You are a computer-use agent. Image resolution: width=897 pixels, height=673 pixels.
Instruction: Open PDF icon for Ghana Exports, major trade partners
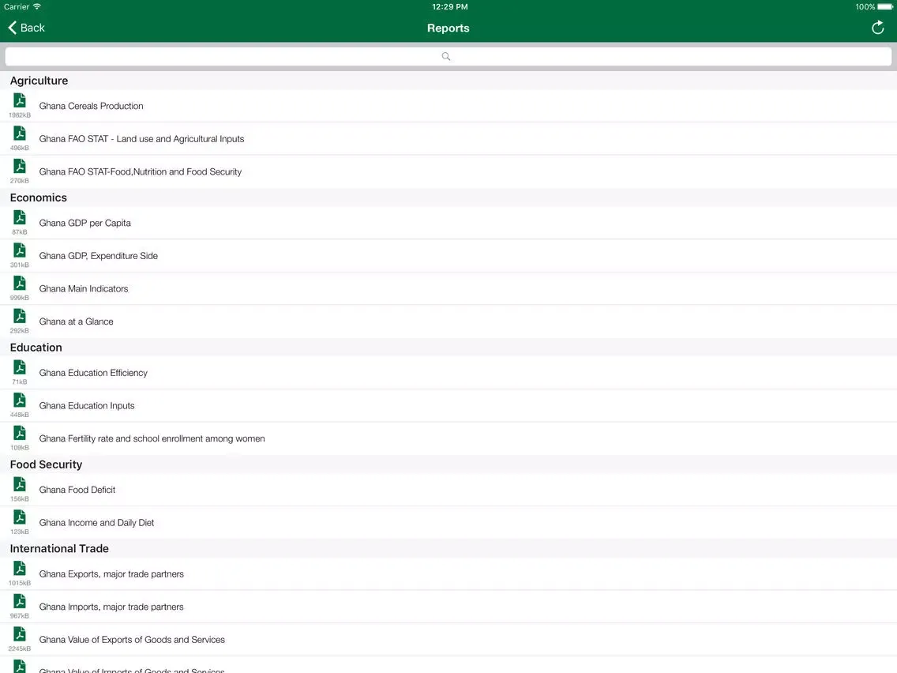pyautogui.click(x=20, y=568)
